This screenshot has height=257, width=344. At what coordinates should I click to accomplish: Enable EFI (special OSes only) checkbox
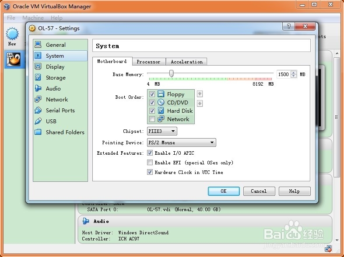pyautogui.click(x=150, y=162)
